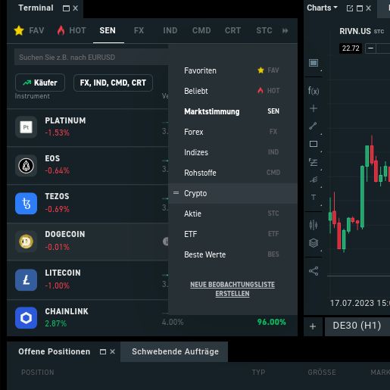The height and width of the screenshot is (390, 390).
Task: Add a new chart tab with plus icon
Action: 313,326
